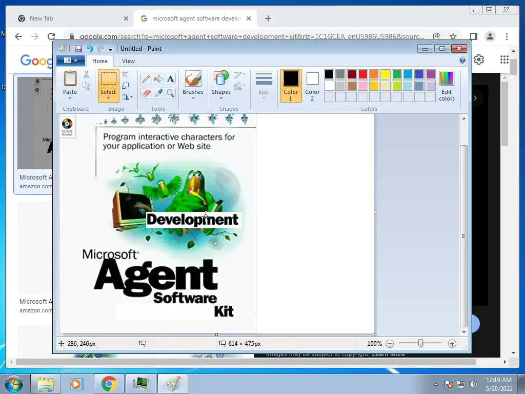Open the Chrome profile avatar
Image resolution: width=525 pixels, height=394 pixels.
click(490, 36)
